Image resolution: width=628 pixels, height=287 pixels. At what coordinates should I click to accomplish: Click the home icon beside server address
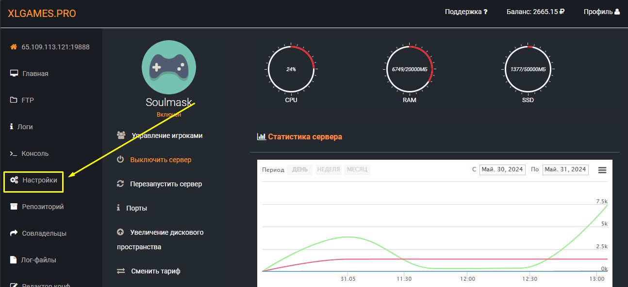tap(14, 47)
